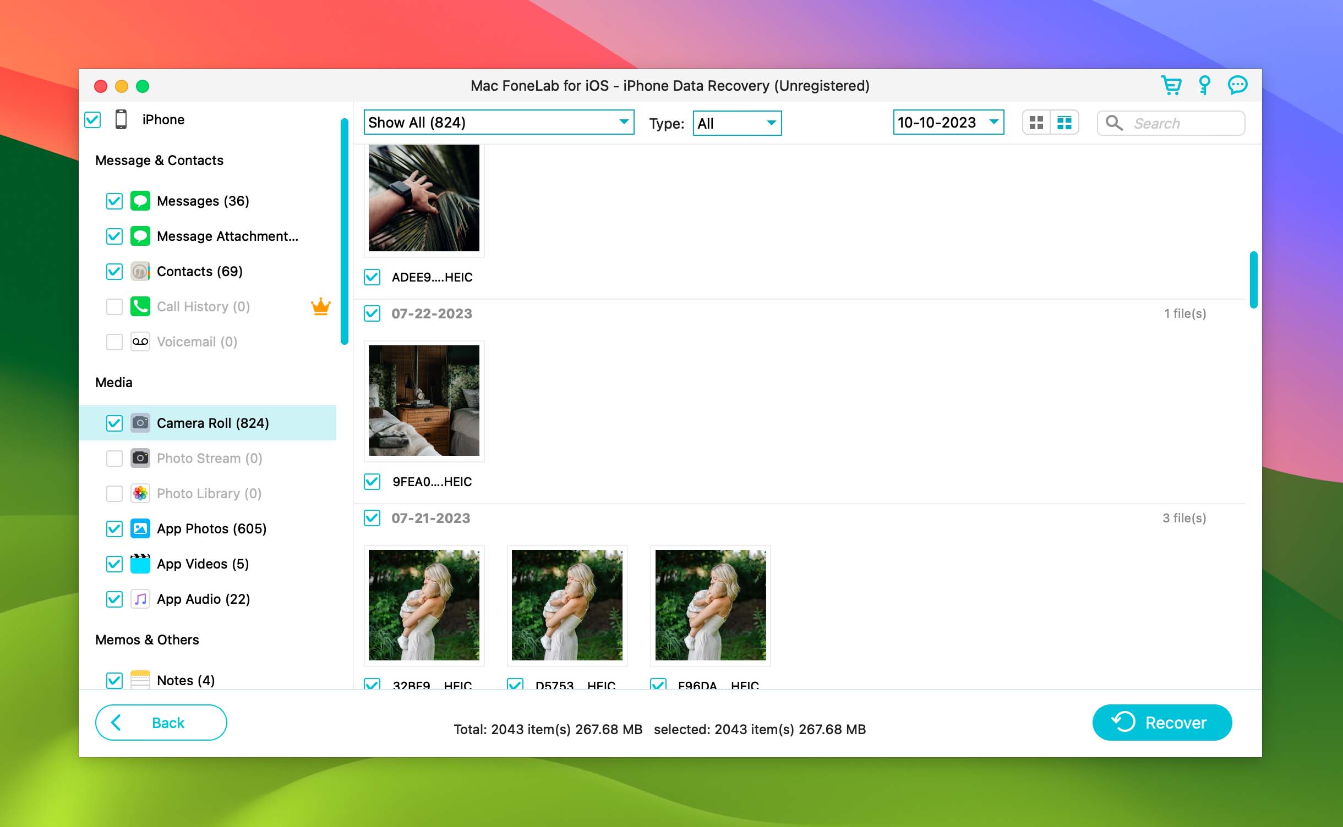Image resolution: width=1343 pixels, height=827 pixels.
Task: Click the Message Attachment icon
Action: coord(140,236)
